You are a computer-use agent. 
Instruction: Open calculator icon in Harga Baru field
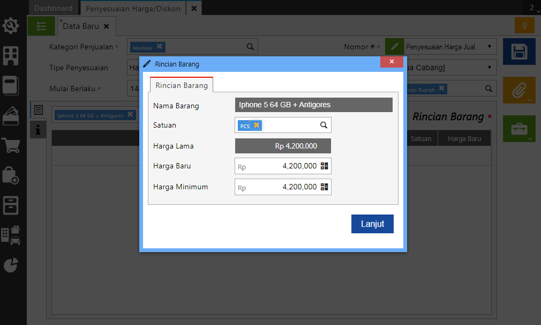tap(324, 166)
